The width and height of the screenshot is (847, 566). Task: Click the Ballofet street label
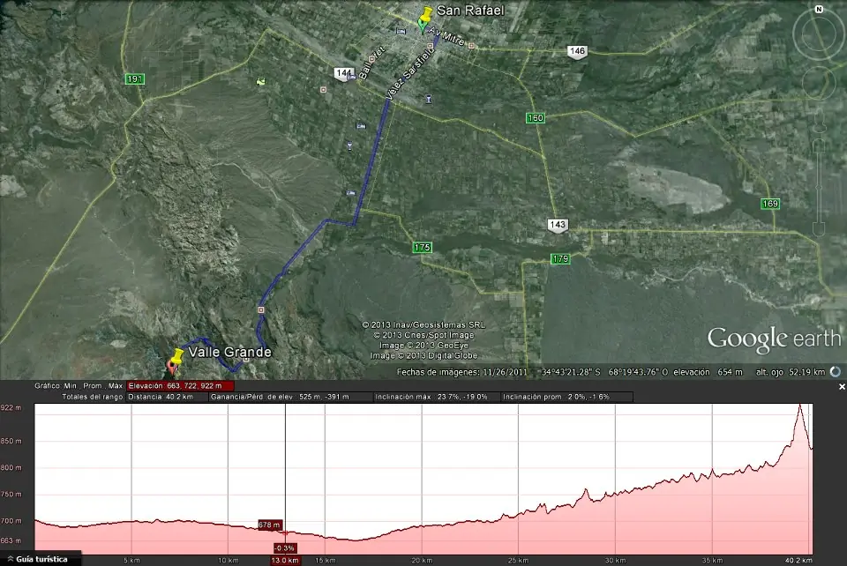(x=371, y=63)
